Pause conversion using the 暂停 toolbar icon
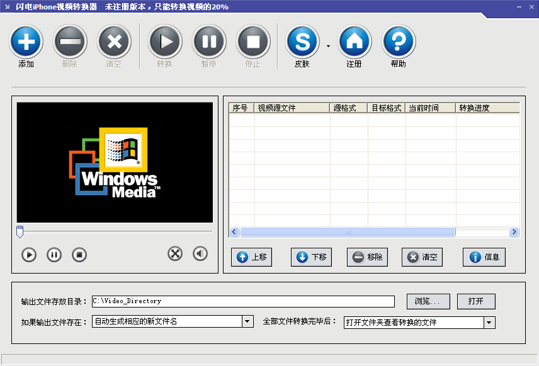 209,42
